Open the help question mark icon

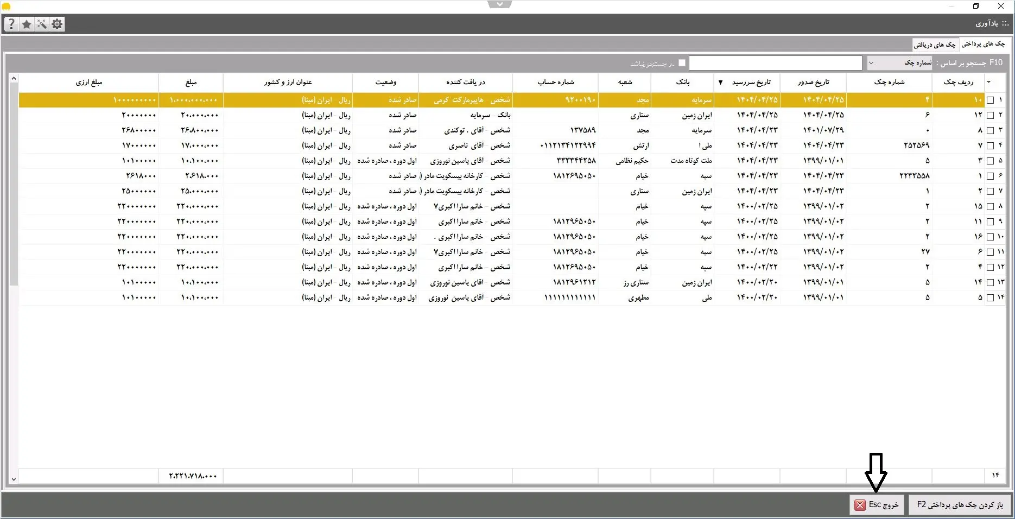click(x=11, y=24)
